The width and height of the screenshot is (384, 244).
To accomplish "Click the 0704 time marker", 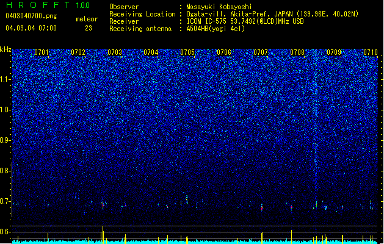I will (151, 52).
